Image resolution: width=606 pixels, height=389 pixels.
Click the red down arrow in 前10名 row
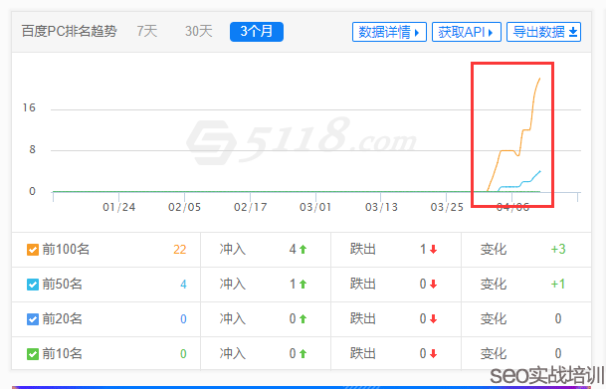tap(433, 353)
